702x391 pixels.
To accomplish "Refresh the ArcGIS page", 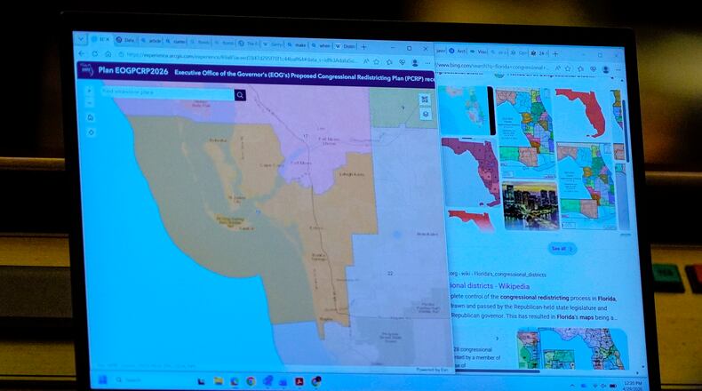I will 95,53.
